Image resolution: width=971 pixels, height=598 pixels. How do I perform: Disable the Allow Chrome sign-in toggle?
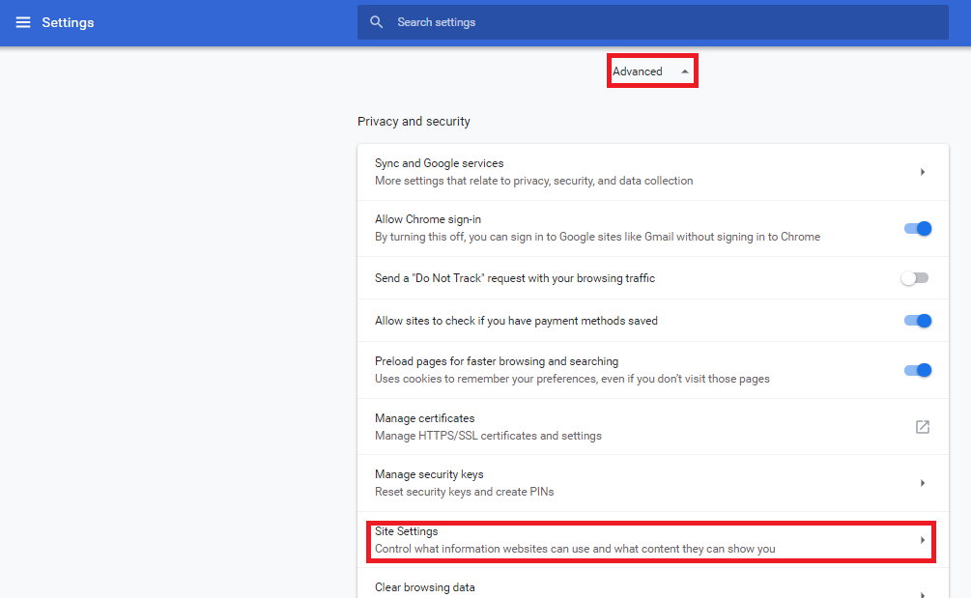[x=917, y=229]
